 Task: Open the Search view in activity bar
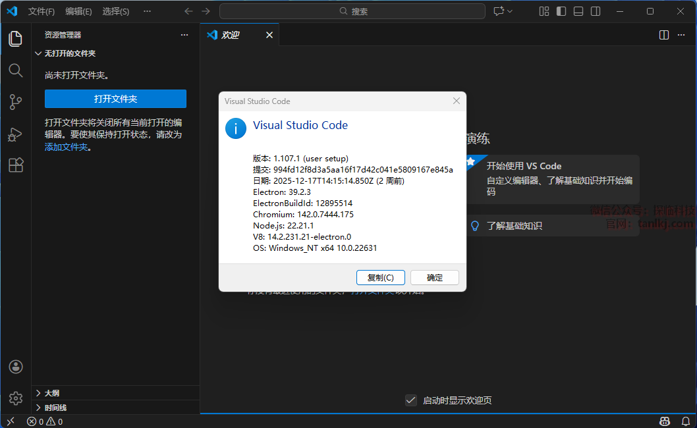coord(15,70)
